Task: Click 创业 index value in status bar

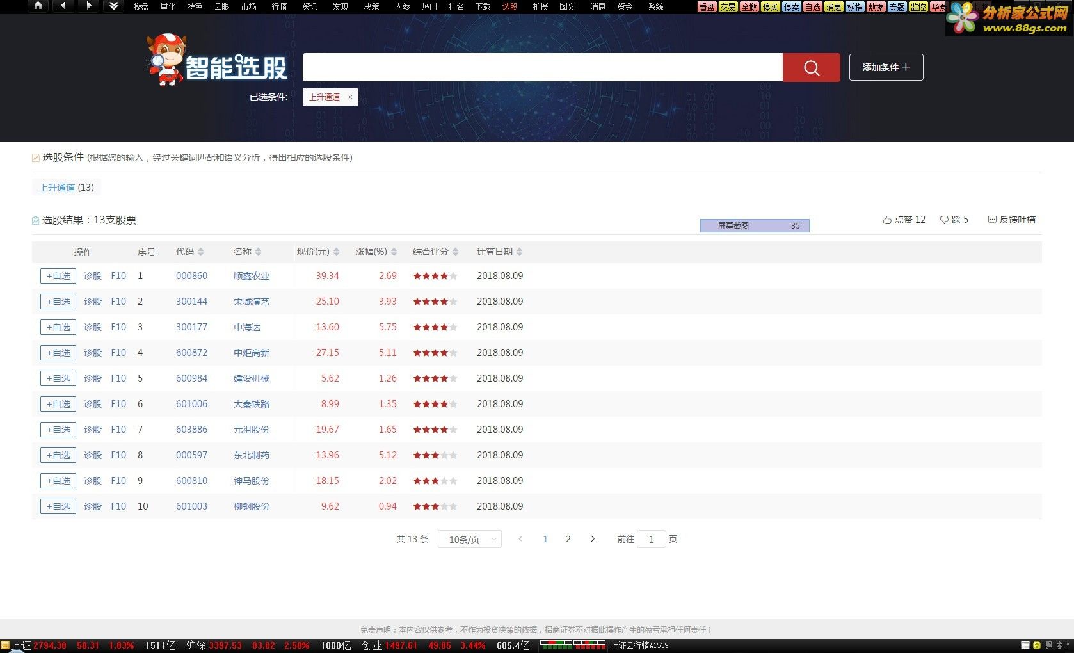Action: 401,645
